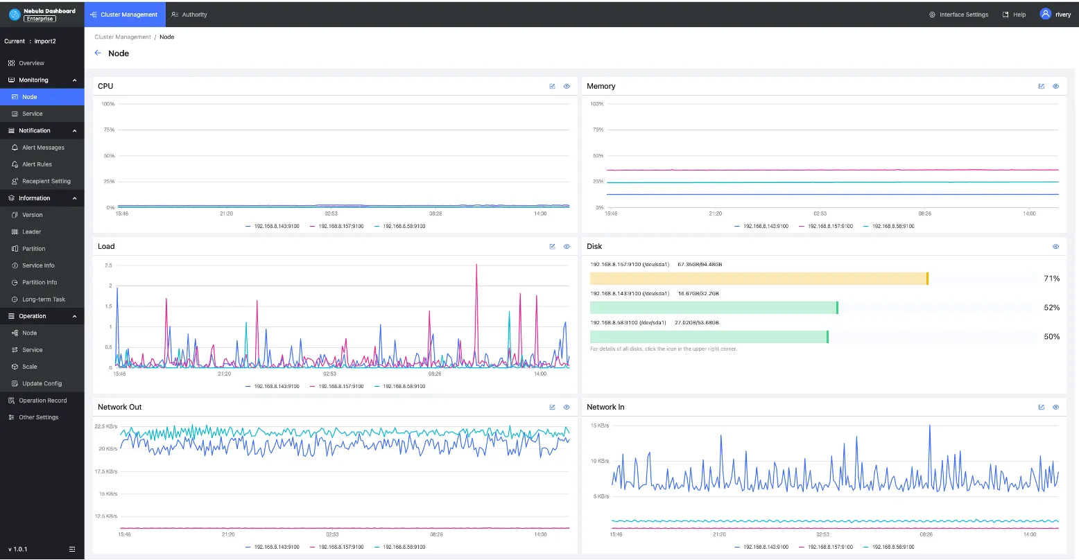Screen dimensions: 1079x560
Task: Collapse the Notification sidebar section
Action: pyautogui.click(x=74, y=131)
